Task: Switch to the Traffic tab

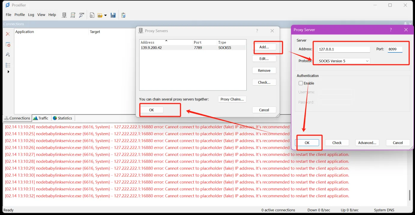Action: [x=41, y=118]
